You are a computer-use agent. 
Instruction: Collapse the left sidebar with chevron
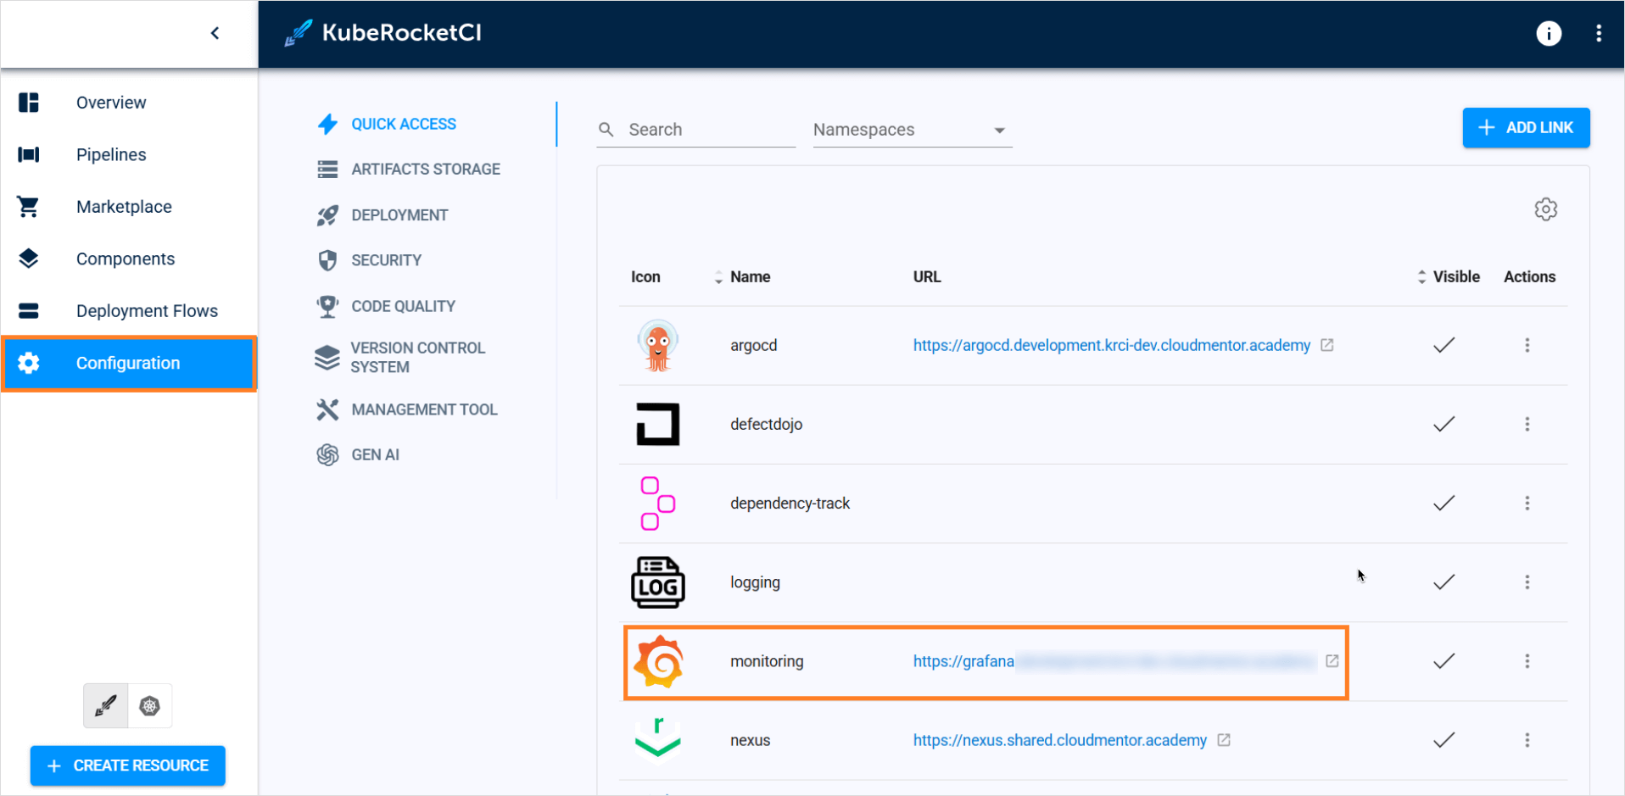pyautogui.click(x=215, y=33)
